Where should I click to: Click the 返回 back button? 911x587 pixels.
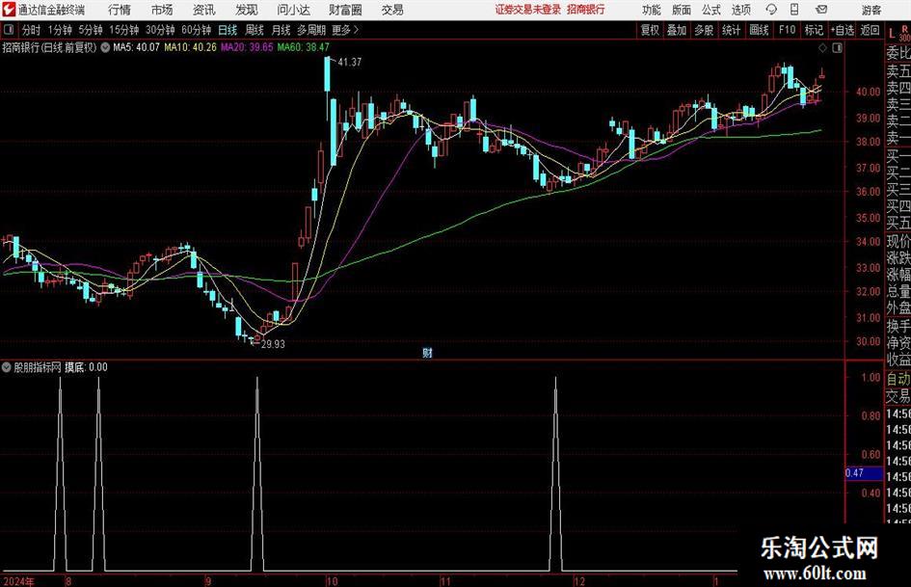click(870, 30)
